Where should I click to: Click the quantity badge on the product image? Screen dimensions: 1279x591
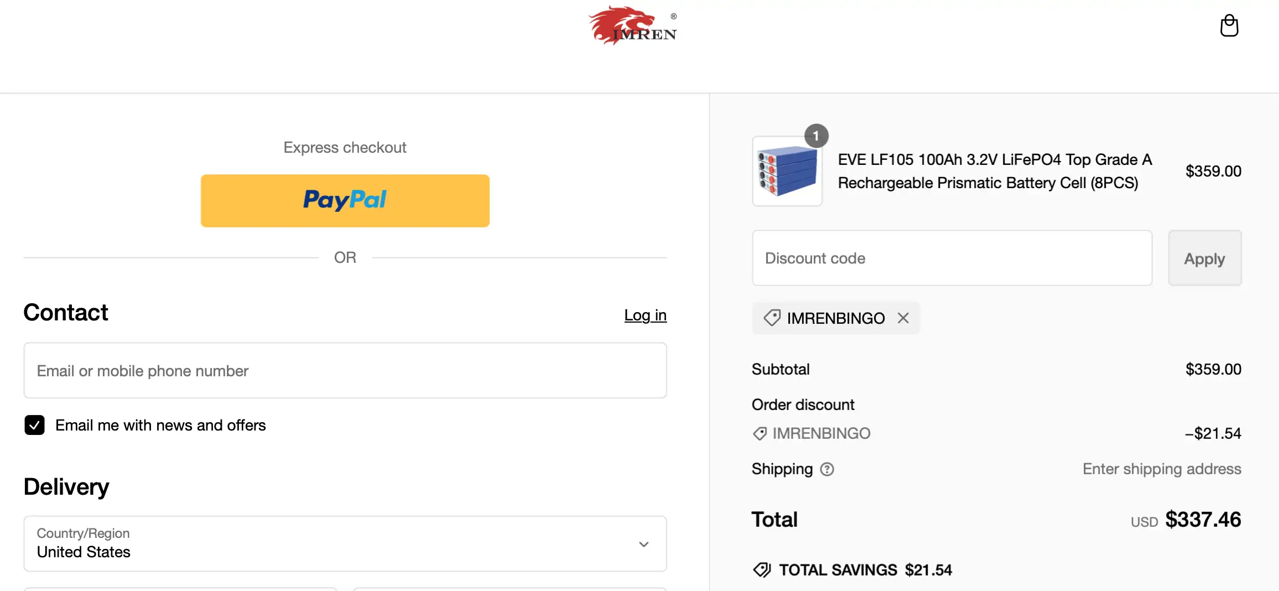tap(816, 136)
